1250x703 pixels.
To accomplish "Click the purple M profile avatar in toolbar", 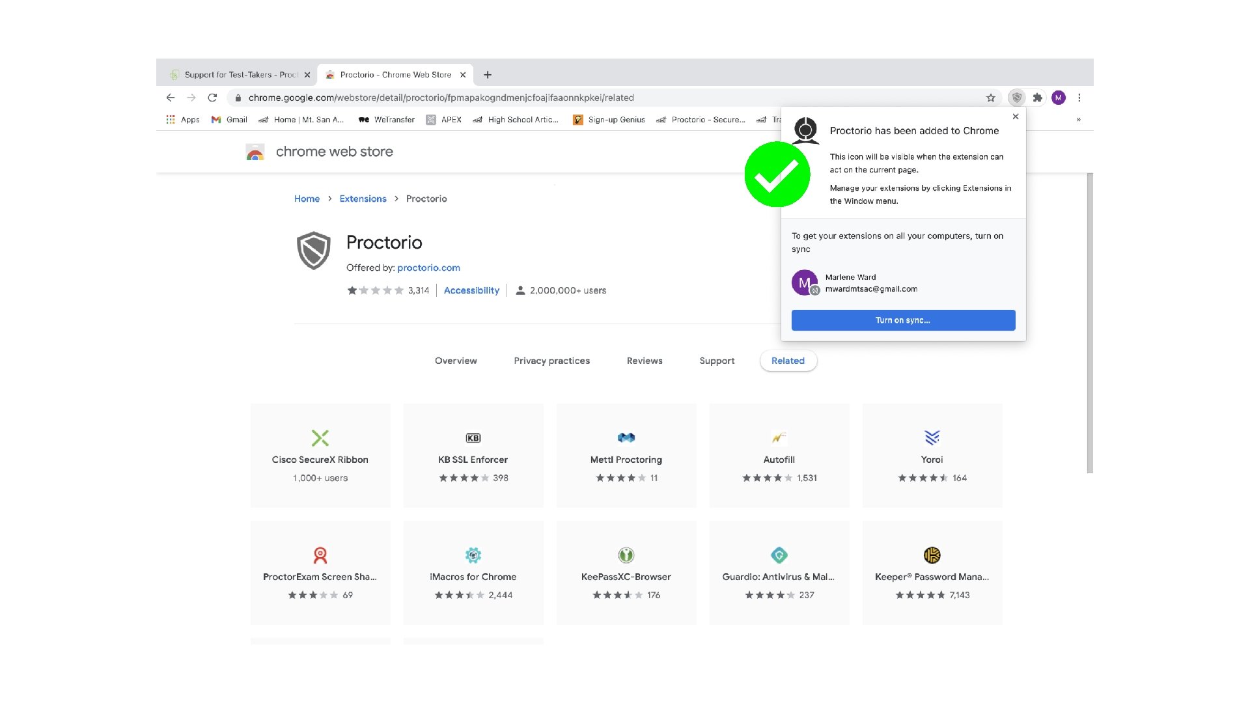I will tap(1059, 98).
